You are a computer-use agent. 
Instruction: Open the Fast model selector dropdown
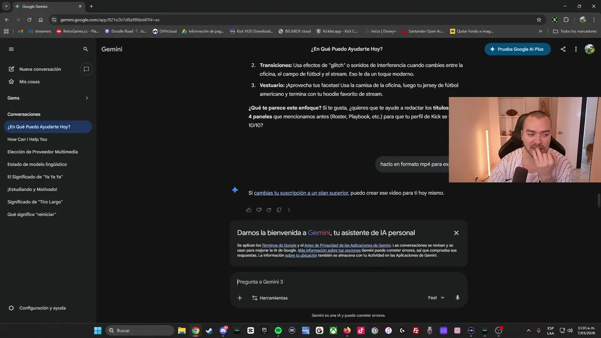click(436, 298)
